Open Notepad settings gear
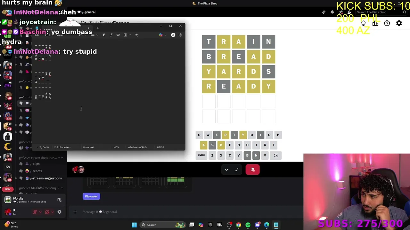The height and width of the screenshot is (230, 410). point(180,35)
